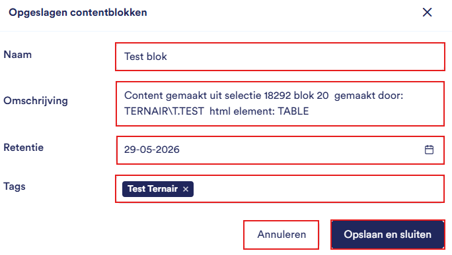Click the word TABLE in description
Viewport: 452px width, 255px height.
pyautogui.click(x=293, y=111)
